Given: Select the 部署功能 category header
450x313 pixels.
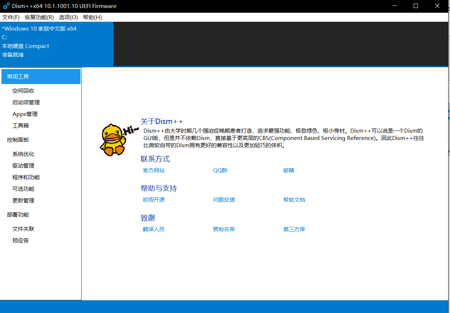Looking at the screenshot, I should (x=18, y=215).
